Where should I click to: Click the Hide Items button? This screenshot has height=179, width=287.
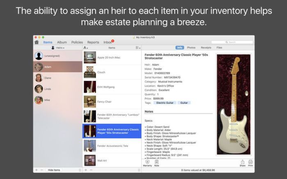(x=54, y=170)
